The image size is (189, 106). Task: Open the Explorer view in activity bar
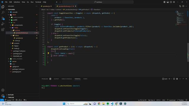3,7
